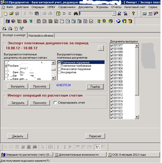Switch to Операции по расчетному счету window
This screenshot has height=163, width=162.
pyautogui.click(x=27, y=155)
